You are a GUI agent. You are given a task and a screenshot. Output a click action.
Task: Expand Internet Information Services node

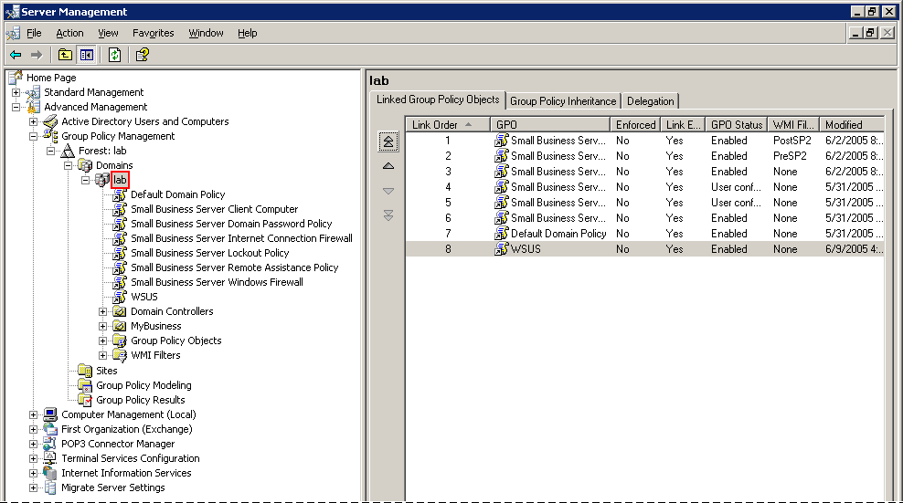(34, 473)
